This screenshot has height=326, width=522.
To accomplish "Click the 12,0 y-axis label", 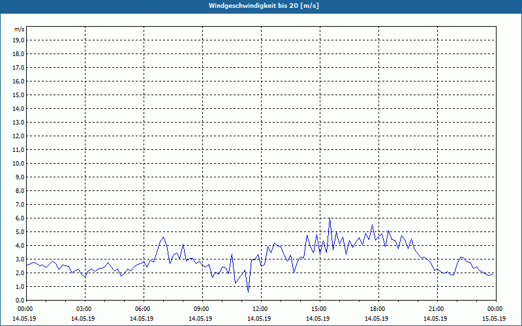I will click(x=18, y=136).
